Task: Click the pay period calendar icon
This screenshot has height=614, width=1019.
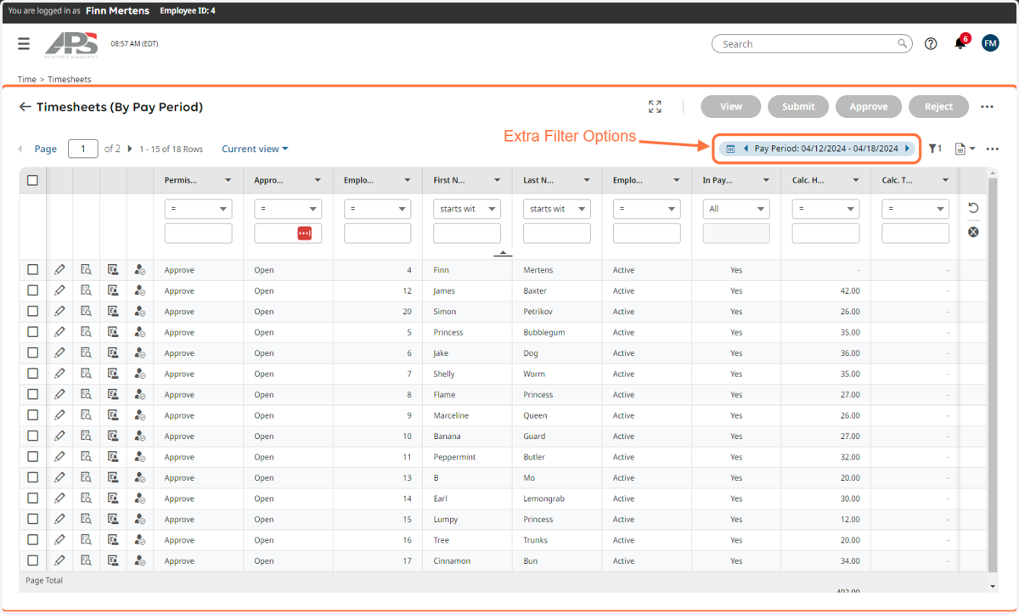Action: (x=730, y=149)
